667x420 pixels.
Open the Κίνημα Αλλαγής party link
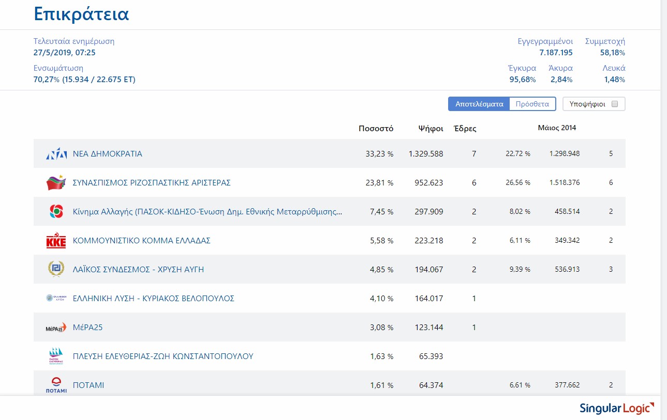pos(207,212)
